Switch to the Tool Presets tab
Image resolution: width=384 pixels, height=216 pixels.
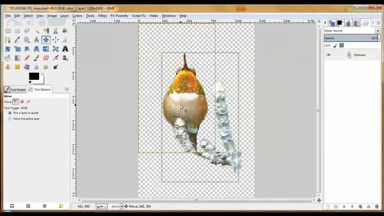click(14, 89)
